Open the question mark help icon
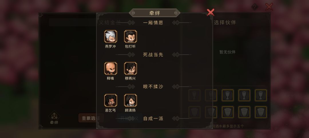The width and height of the screenshot is (309, 138). 255,7
